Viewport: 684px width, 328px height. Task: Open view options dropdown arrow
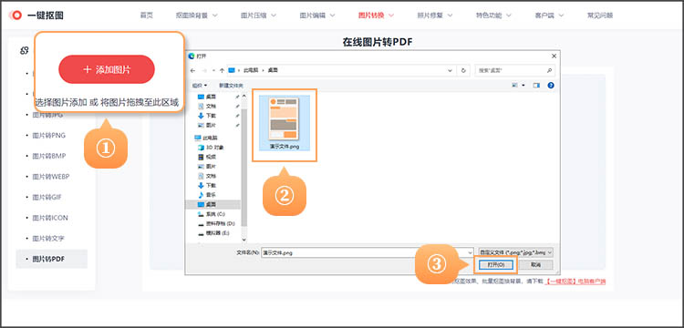tap(523, 86)
